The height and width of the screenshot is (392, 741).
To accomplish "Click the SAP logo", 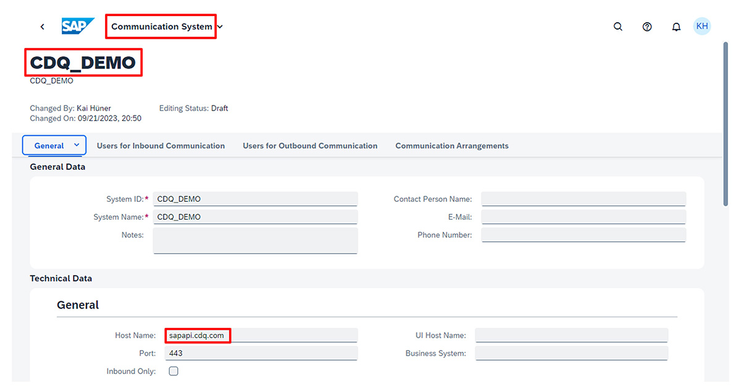I will 78,27.
